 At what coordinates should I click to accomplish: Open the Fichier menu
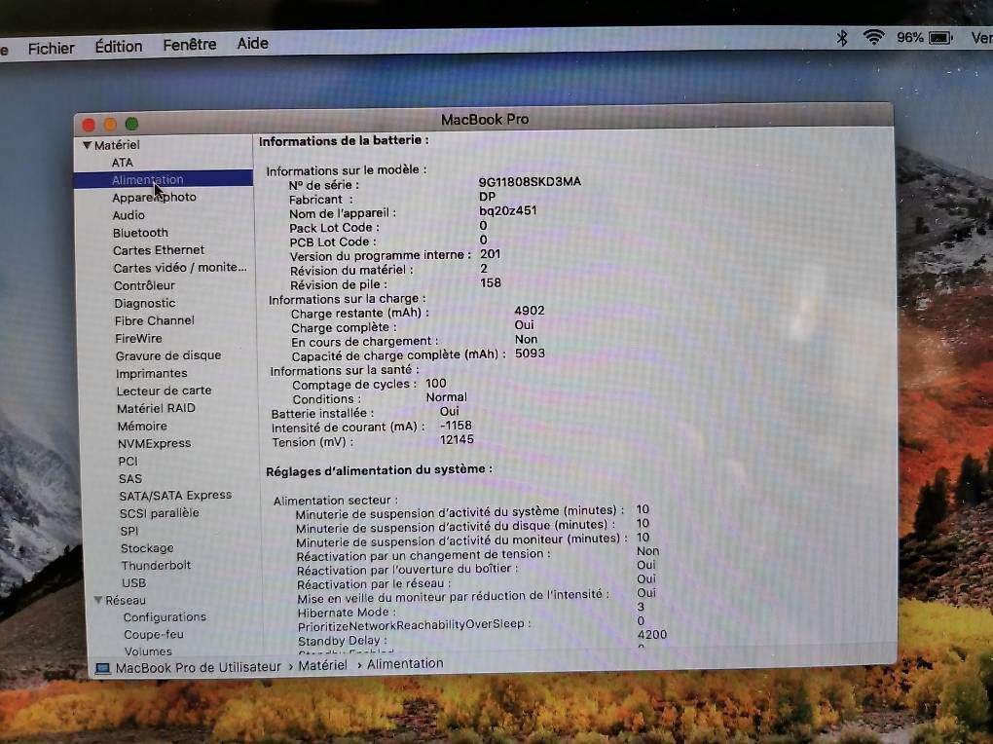pyautogui.click(x=52, y=48)
